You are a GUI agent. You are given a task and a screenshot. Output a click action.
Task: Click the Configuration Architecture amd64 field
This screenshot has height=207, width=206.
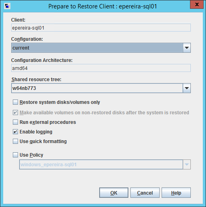(x=101, y=68)
